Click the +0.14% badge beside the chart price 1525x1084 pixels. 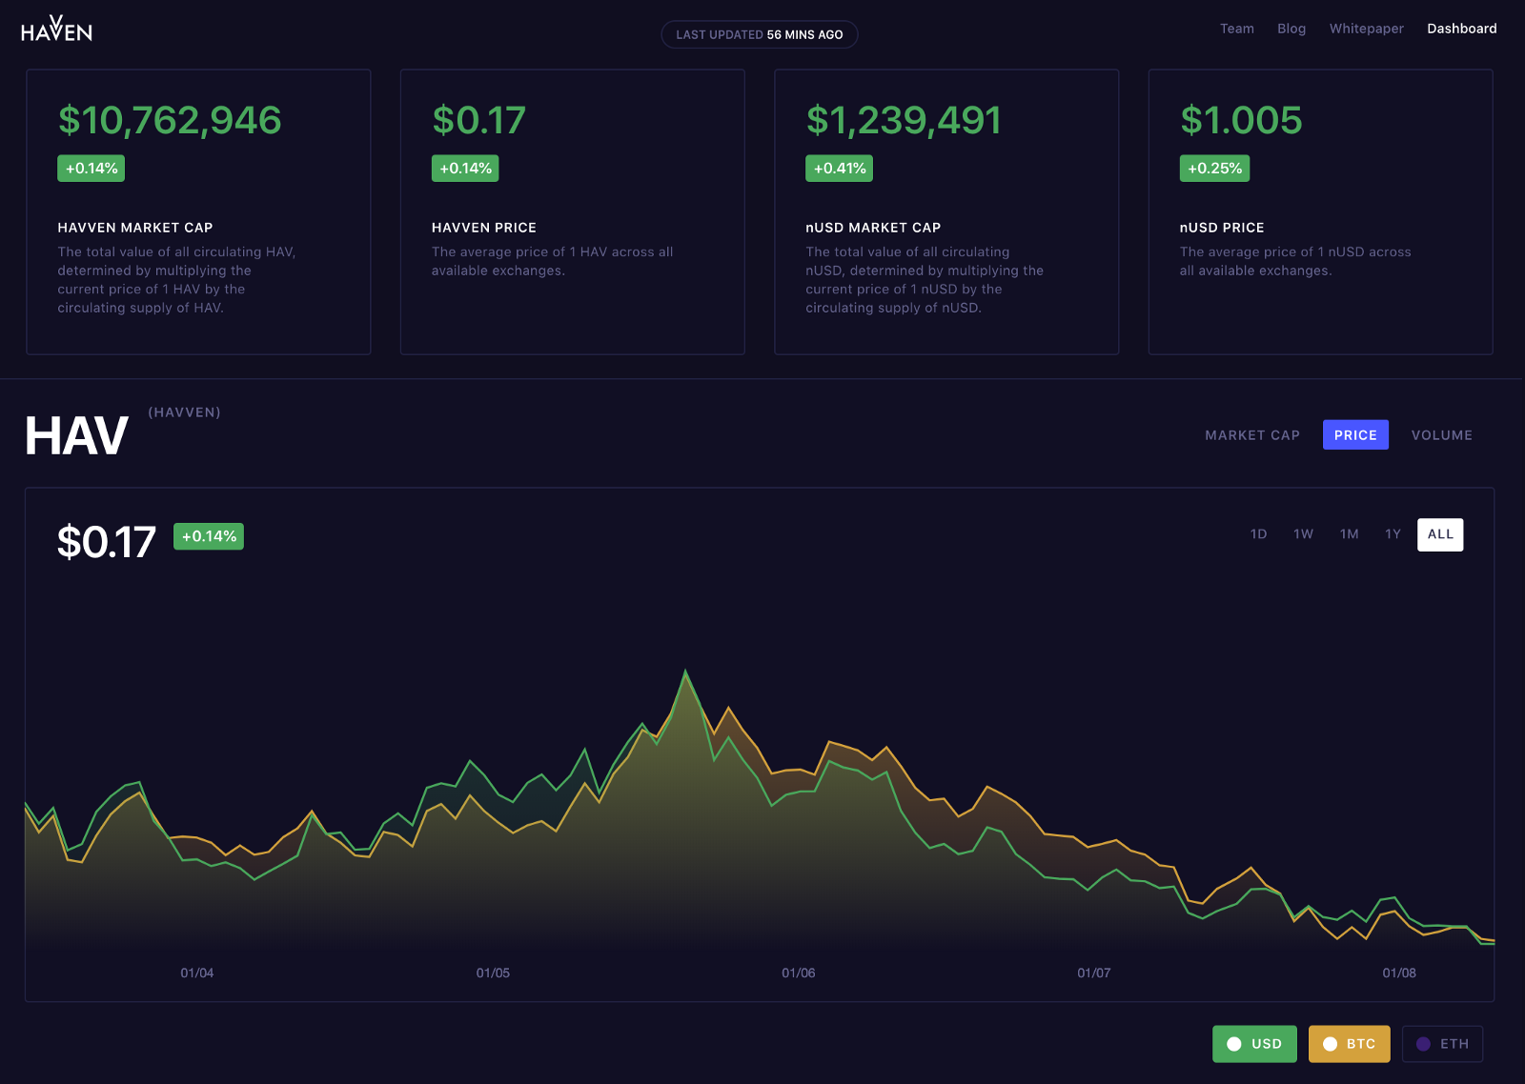(x=208, y=536)
